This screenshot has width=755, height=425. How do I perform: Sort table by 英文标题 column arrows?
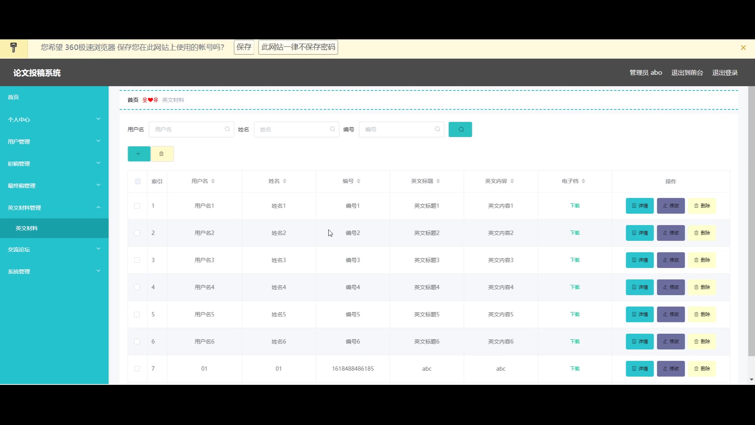(438, 181)
